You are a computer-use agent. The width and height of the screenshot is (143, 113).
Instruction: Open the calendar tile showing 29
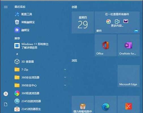pos(83,22)
